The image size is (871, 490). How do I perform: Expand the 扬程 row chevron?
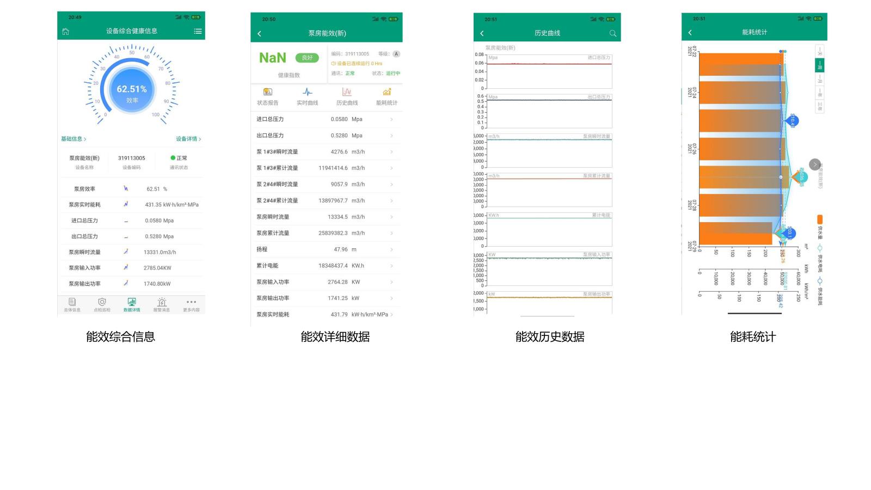click(392, 249)
